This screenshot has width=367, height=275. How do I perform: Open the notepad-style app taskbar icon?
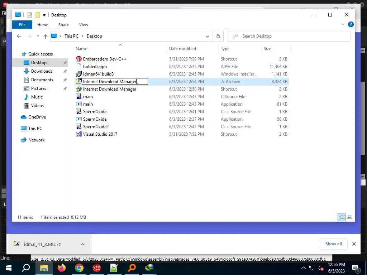[114, 268]
